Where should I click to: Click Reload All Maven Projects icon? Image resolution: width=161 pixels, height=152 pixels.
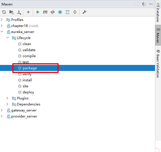(4, 12)
